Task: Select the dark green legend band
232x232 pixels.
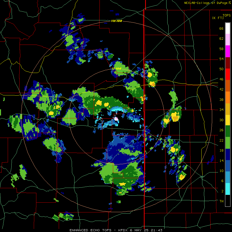Action: click(228, 131)
